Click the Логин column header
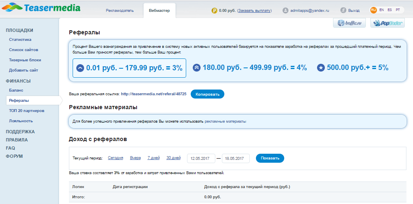Screen dimensions: 413x204 click(78, 187)
